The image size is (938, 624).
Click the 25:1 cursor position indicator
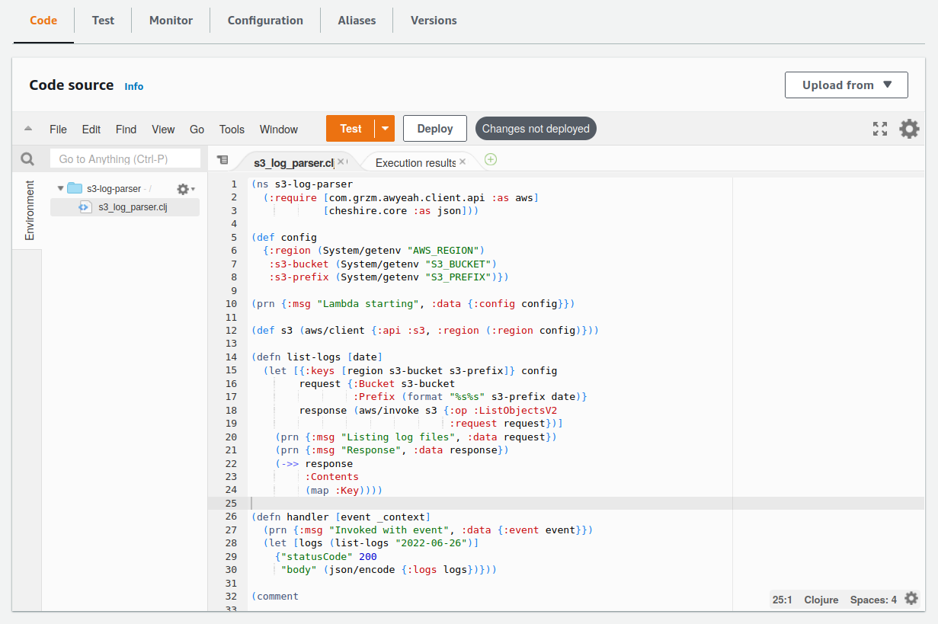click(783, 600)
